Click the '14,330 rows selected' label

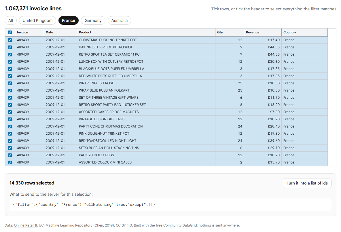(x=32, y=183)
